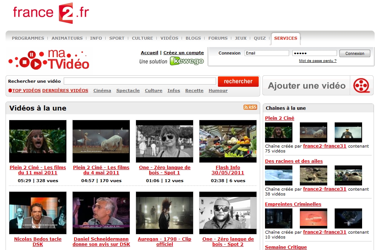Open the Nicolas Bedos tacle DSK thumbnail
This screenshot has height=250, width=381.
point(38,213)
